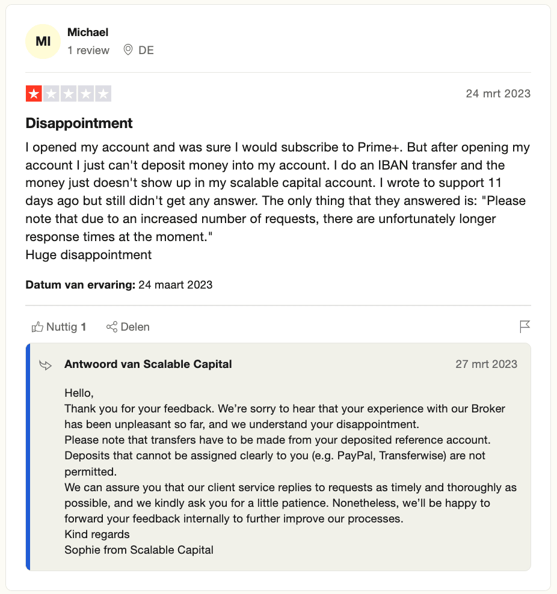Click the fourth grey rating star
This screenshot has width=557, height=594.
86,94
